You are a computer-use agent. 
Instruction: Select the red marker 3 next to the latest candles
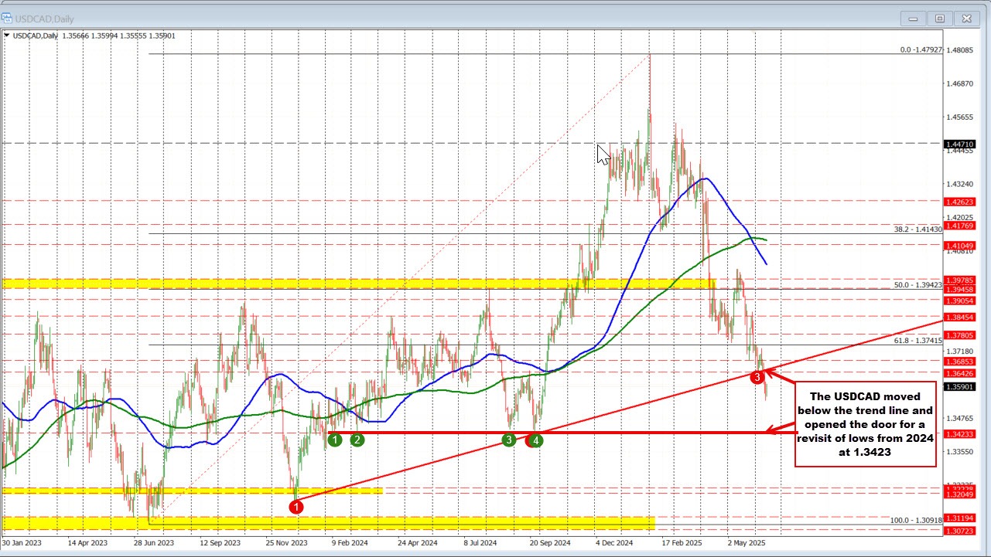point(757,377)
